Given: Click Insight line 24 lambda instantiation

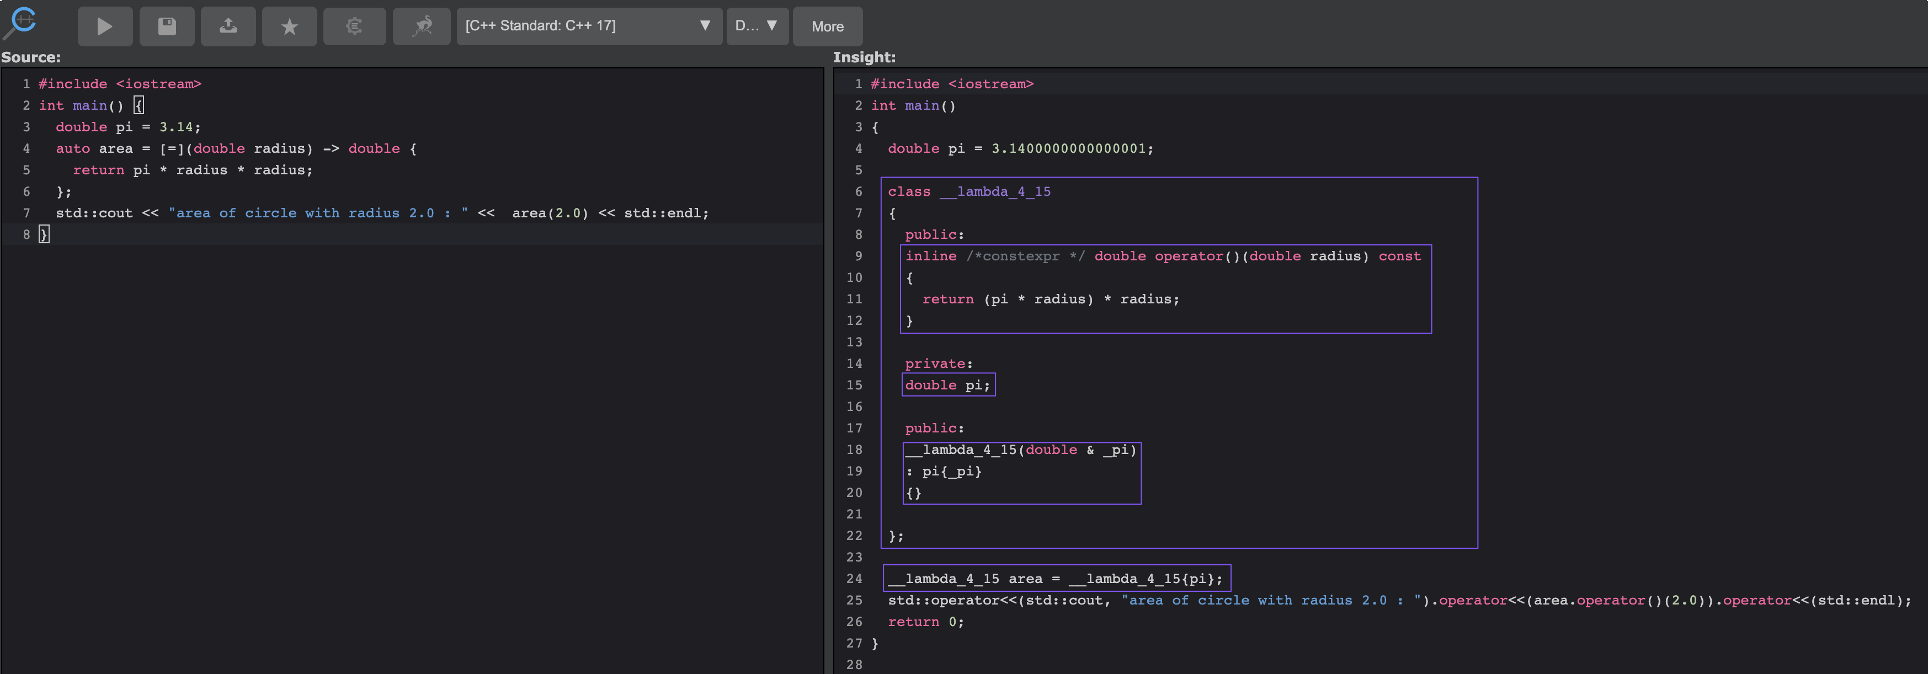Looking at the screenshot, I should point(1055,579).
